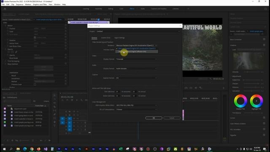This screenshot has height=152, width=270.
Task: Adjust the Saturation slider in Lumetri
Action: [x=251, y=91]
